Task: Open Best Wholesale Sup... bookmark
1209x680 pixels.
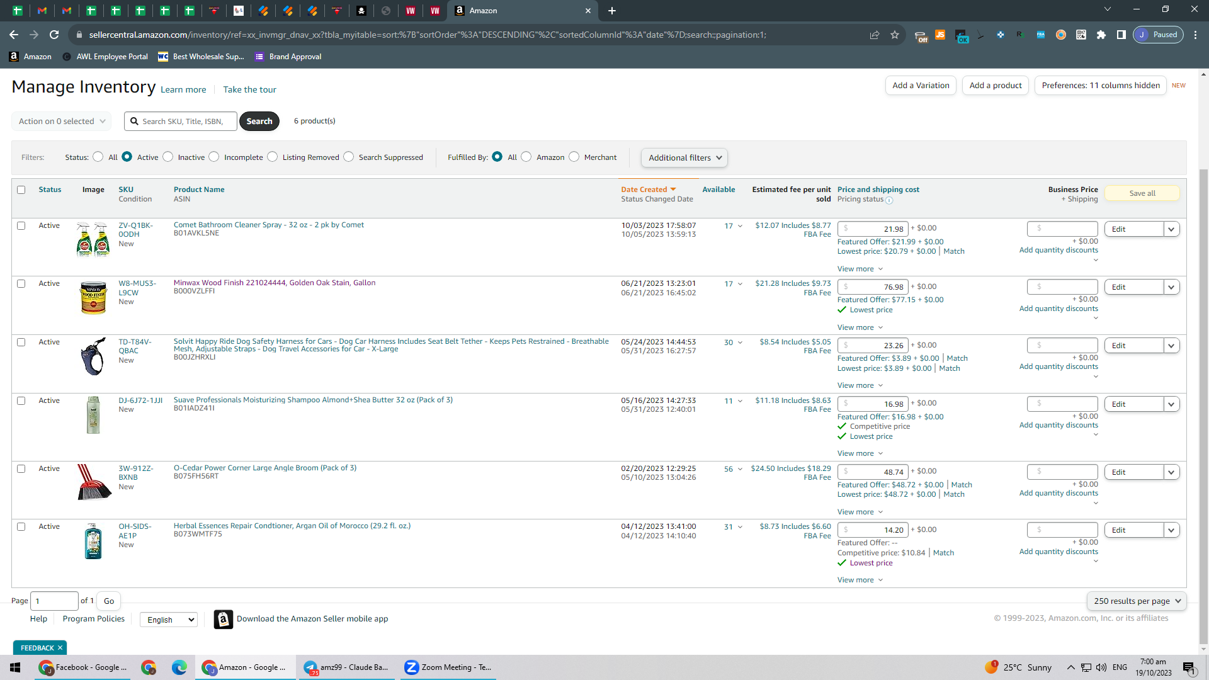Action: click(x=201, y=57)
